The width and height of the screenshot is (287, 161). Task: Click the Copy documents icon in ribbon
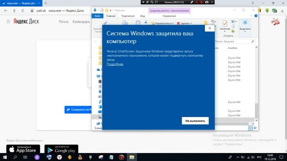pos(125,23)
